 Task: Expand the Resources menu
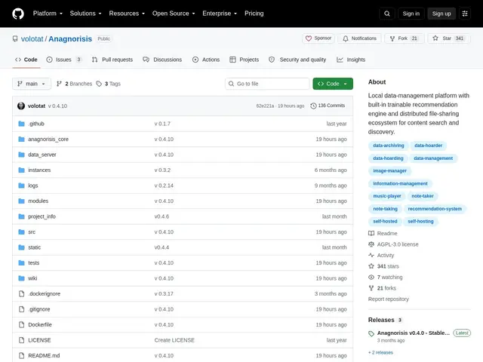pyautogui.click(x=127, y=14)
